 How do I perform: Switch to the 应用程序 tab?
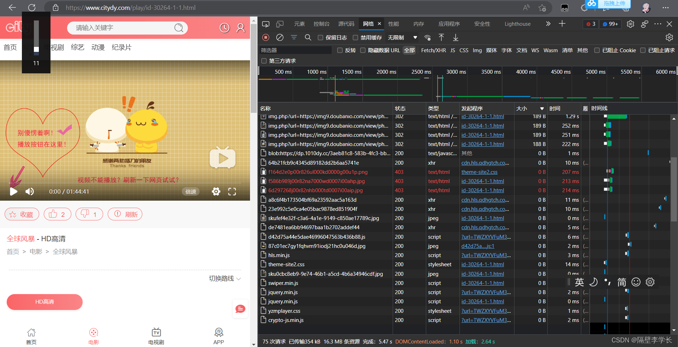click(x=449, y=24)
